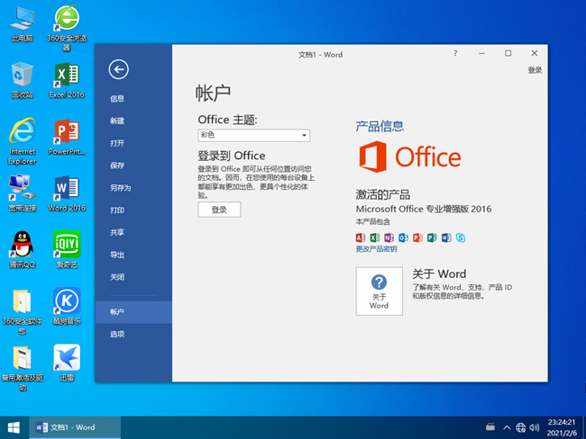Click the help question mark in title bar
The image size is (586, 439).
point(454,53)
